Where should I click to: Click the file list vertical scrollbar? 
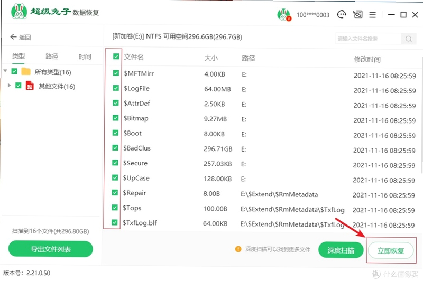pyautogui.click(x=421, y=116)
